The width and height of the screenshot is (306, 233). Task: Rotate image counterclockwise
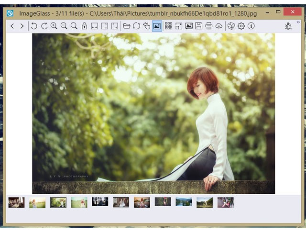coord(34,26)
